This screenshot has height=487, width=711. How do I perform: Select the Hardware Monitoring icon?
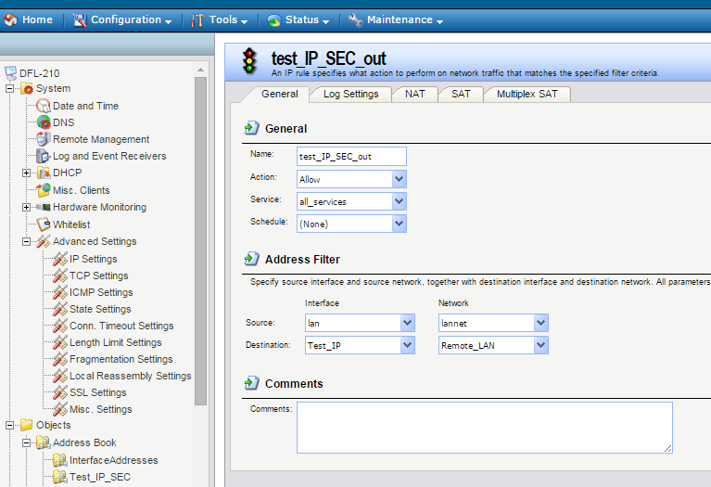(44, 208)
